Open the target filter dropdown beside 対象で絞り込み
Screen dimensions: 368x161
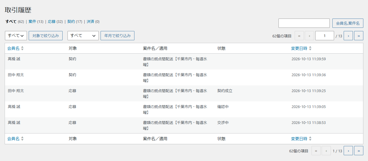pos(16,36)
